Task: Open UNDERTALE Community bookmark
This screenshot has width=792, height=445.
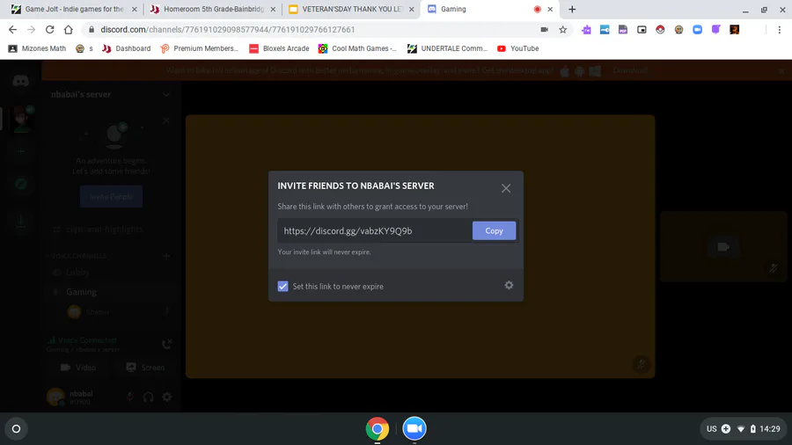Action: tap(448, 48)
